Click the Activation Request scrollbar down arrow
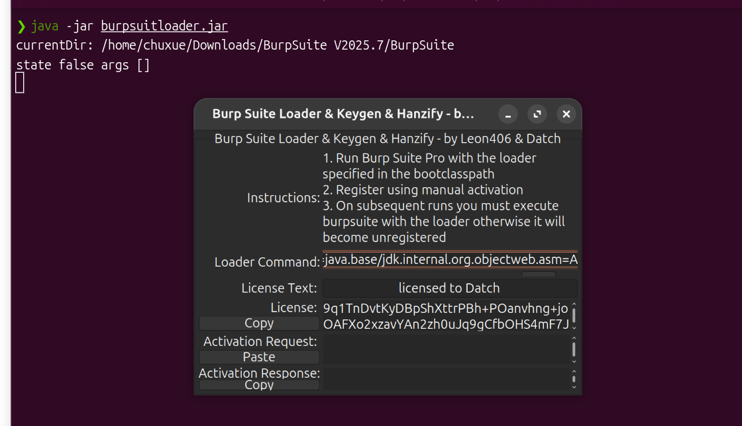This screenshot has width=742, height=426. coord(574,361)
